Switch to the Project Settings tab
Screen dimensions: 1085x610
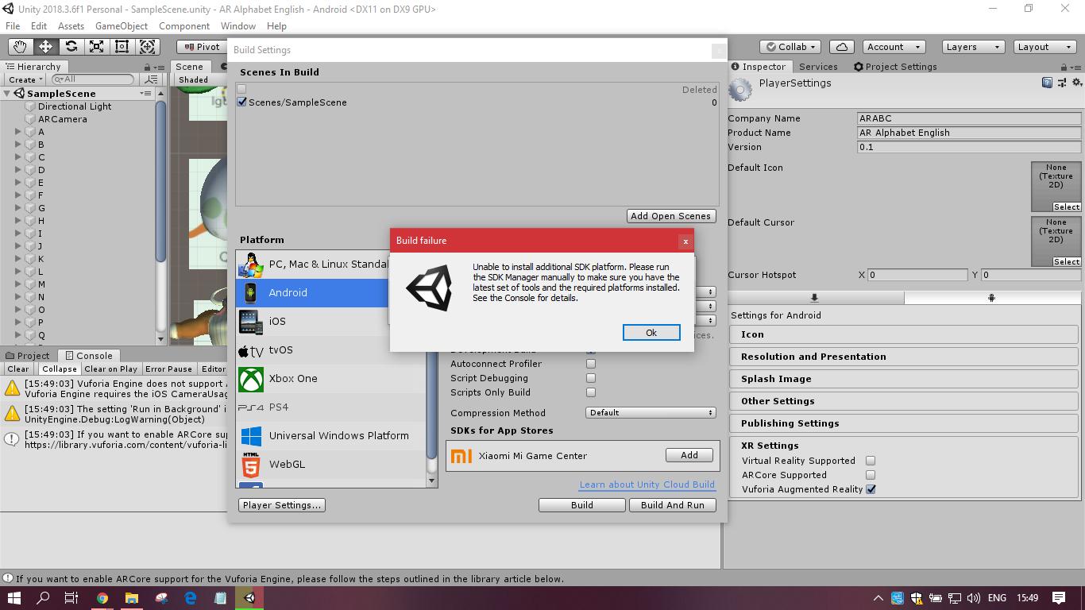[895, 67]
